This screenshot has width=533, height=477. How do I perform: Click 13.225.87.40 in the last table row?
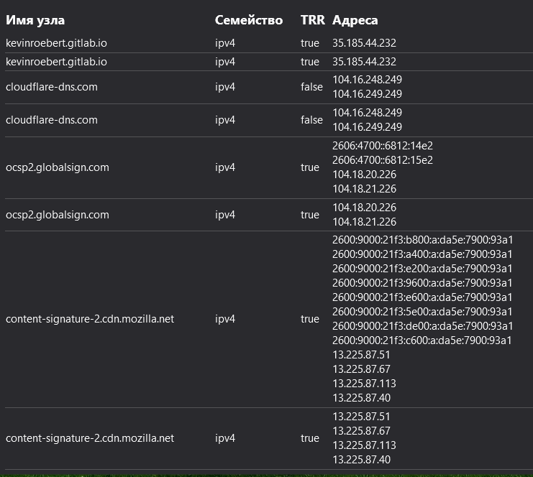361,459
